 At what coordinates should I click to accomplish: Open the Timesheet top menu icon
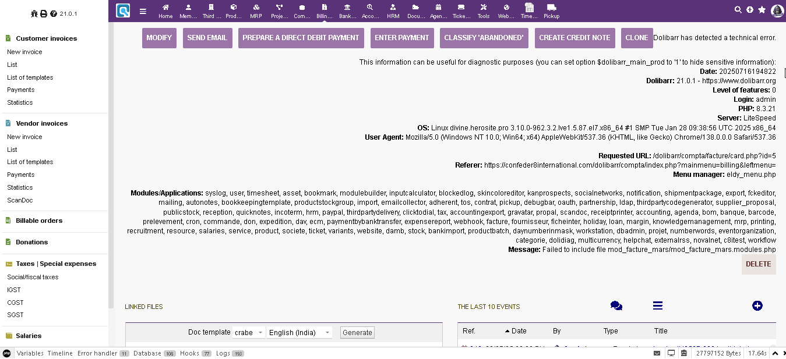[x=529, y=7]
